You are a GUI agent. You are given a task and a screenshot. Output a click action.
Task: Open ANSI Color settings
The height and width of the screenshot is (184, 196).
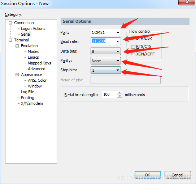pyautogui.click(x=37, y=80)
